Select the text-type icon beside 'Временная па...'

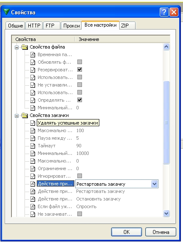point(33,54)
